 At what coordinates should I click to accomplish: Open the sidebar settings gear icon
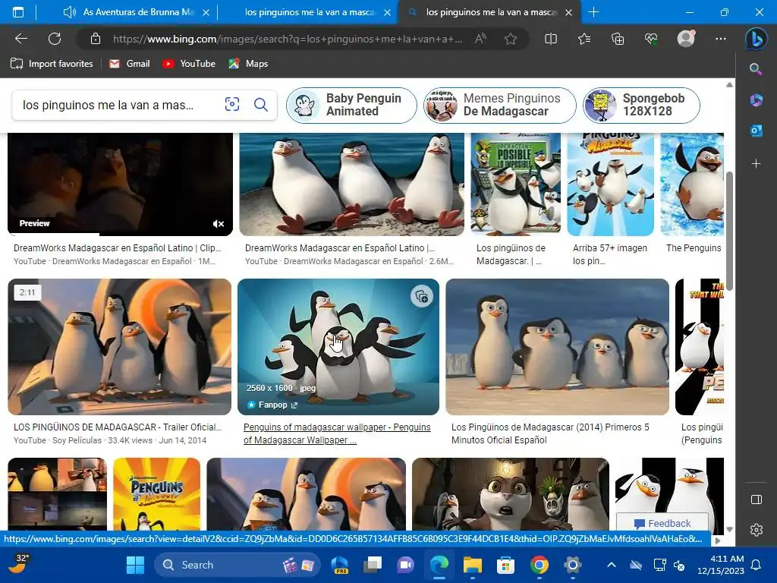tap(757, 529)
